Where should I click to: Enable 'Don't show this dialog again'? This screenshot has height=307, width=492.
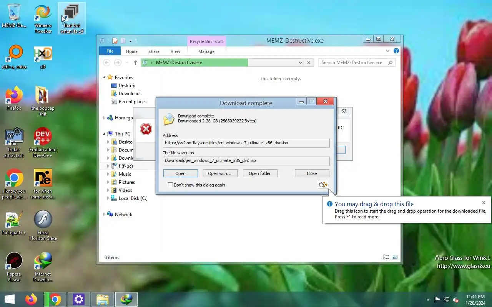click(x=170, y=185)
